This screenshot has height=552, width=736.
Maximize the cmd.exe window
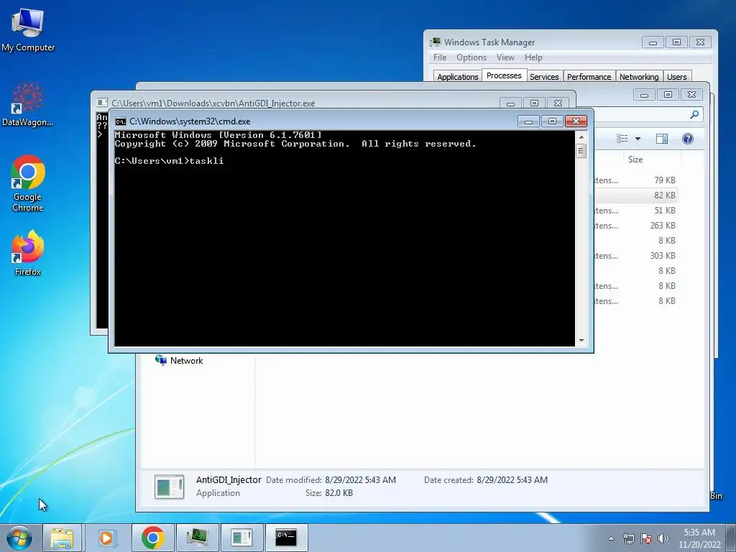(552, 121)
